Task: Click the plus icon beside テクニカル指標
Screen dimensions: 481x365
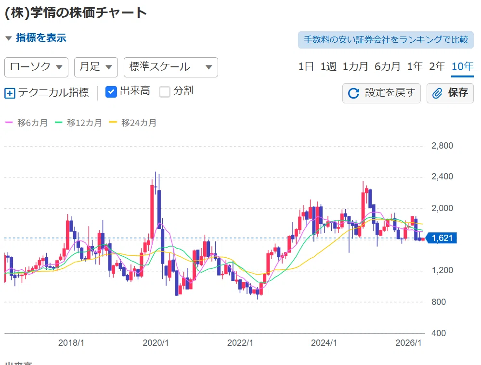Action: (10, 93)
